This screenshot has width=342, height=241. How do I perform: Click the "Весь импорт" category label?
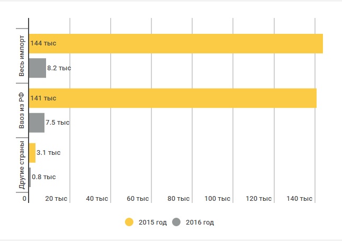pos(22,55)
